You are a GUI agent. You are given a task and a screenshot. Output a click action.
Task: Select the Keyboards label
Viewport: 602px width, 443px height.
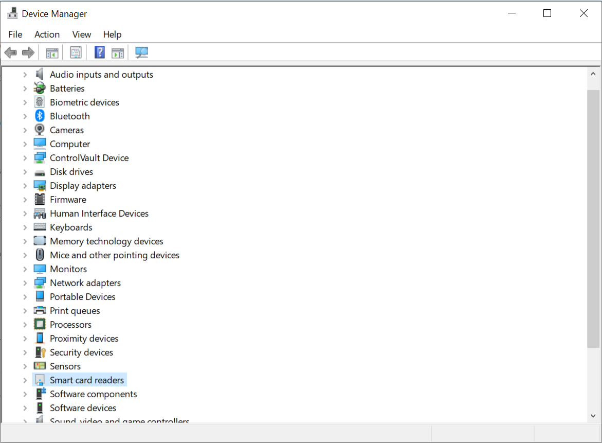pyautogui.click(x=71, y=227)
